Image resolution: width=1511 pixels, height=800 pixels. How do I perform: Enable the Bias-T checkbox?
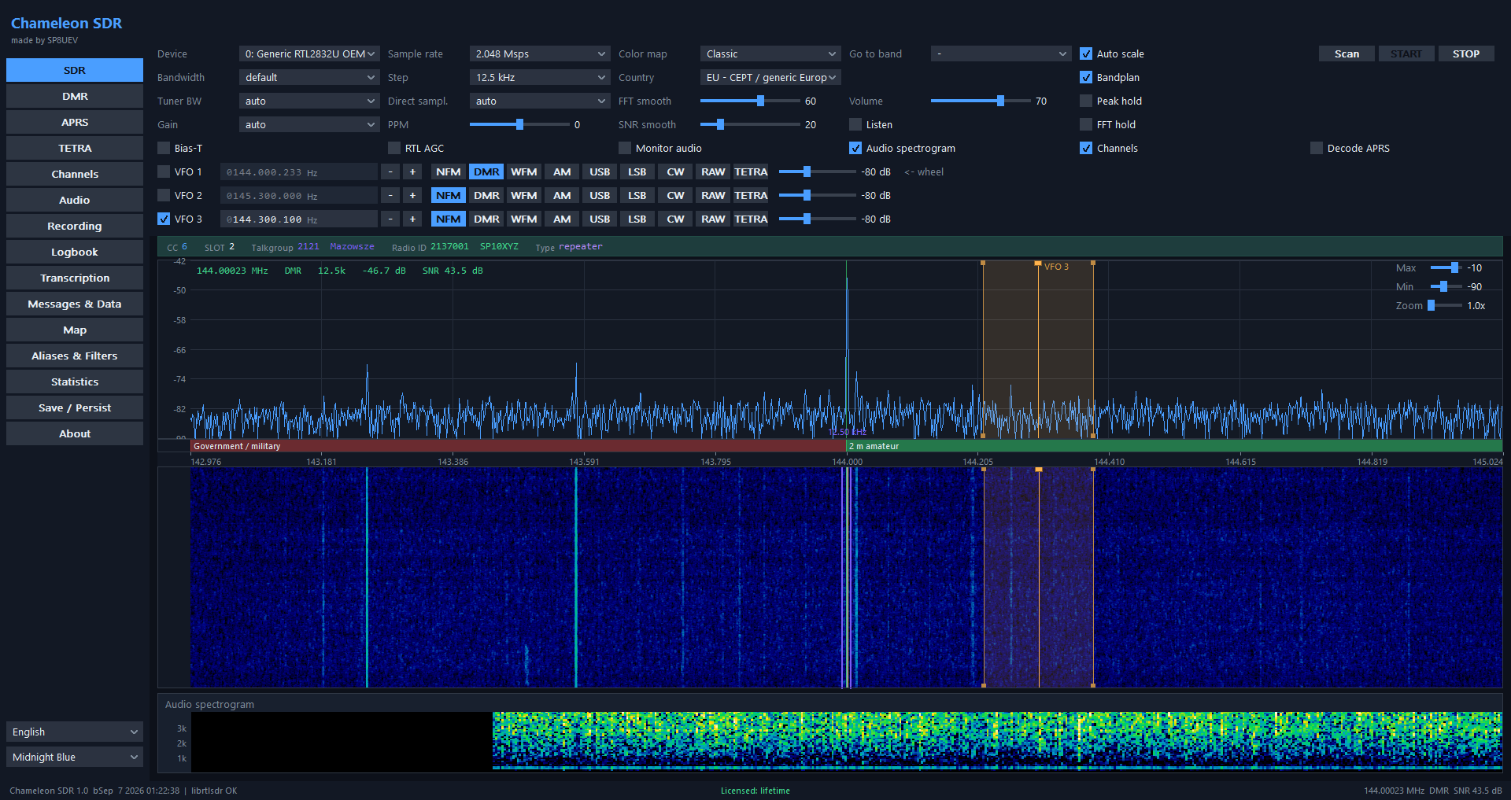click(x=164, y=148)
